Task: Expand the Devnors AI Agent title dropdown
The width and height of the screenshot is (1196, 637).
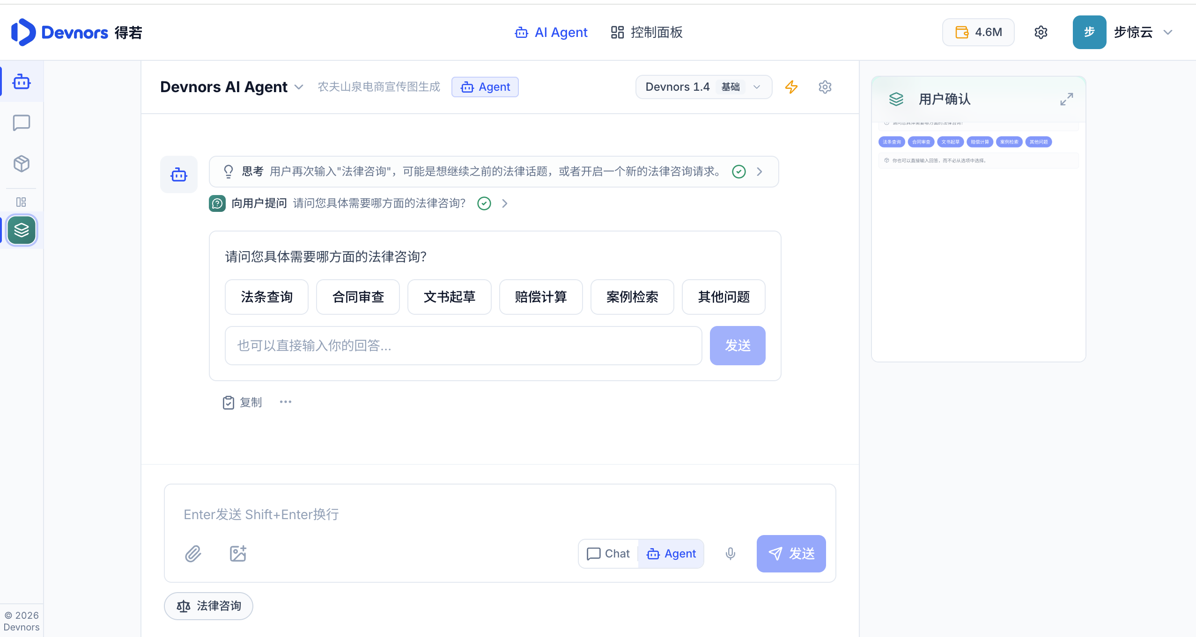Action: coord(299,87)
